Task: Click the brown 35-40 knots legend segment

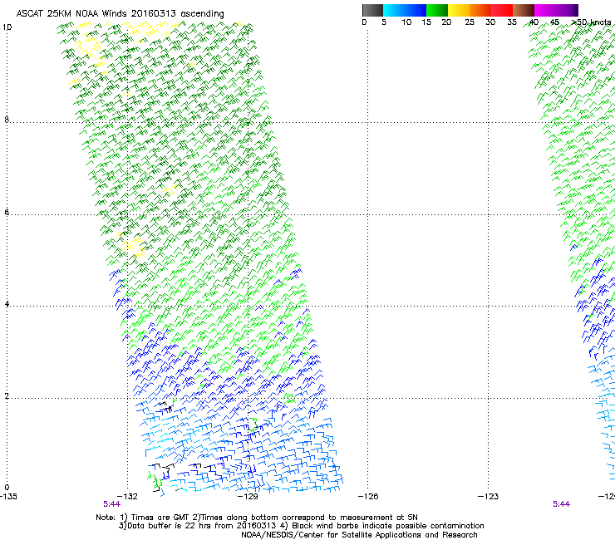Action: click(x=524, y=10)
